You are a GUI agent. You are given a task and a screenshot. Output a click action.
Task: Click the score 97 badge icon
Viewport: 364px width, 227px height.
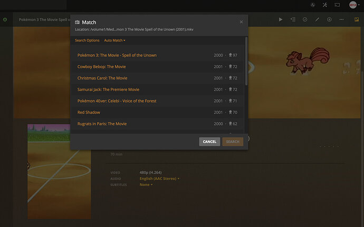[231, 55]
